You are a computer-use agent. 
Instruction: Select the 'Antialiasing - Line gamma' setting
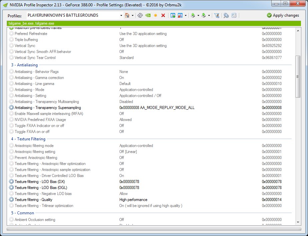click(x=34, y=84)
